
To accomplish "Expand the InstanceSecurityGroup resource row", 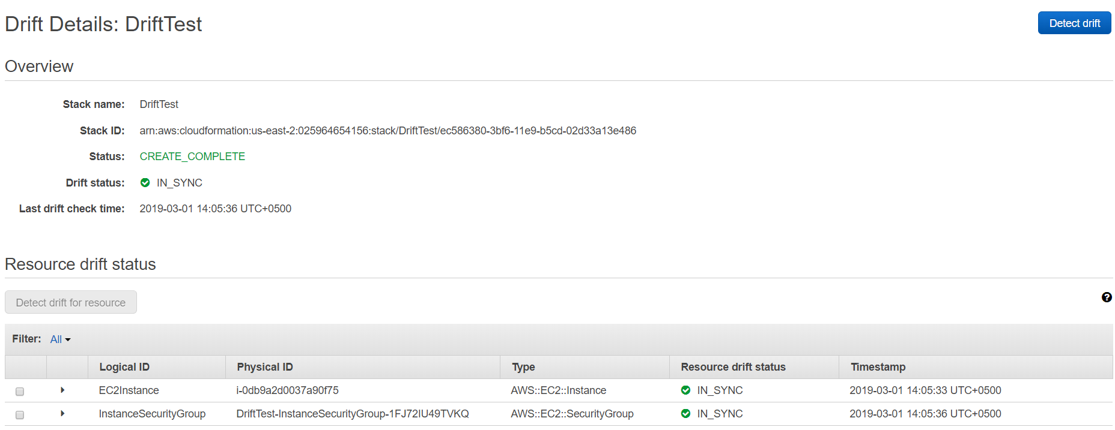I will [x=62, y=414].
